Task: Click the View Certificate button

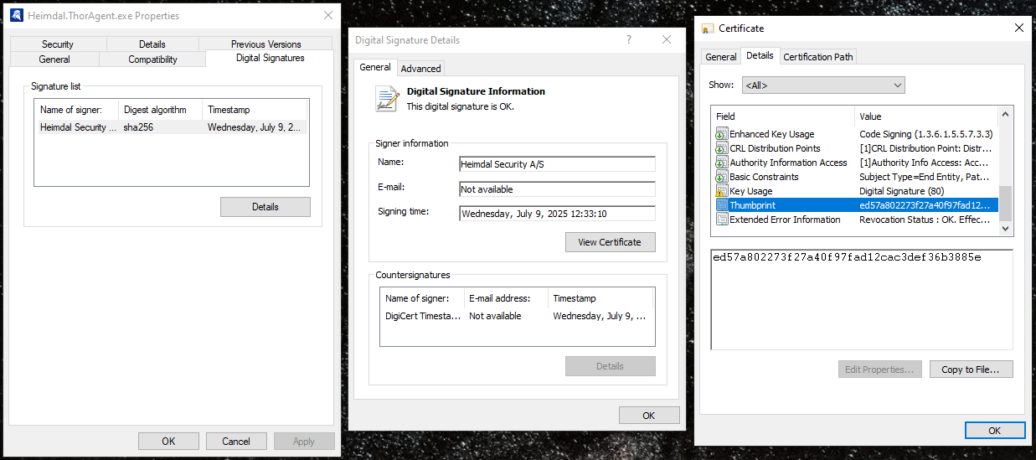Action: (x=610, y=242)
